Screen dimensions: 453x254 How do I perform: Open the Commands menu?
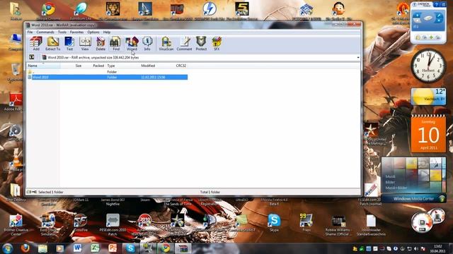[45, 32]
